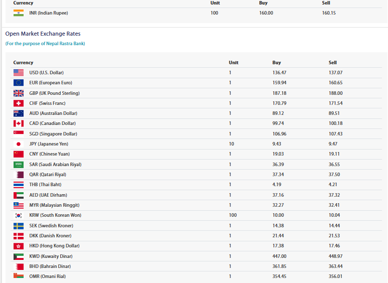
Task: Click the INR sell rate 160.15
Action: point(329,13)
